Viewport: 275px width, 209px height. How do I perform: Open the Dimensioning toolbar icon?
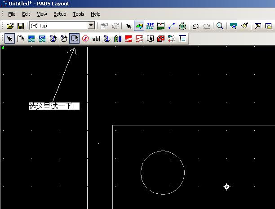click(161, 26)
